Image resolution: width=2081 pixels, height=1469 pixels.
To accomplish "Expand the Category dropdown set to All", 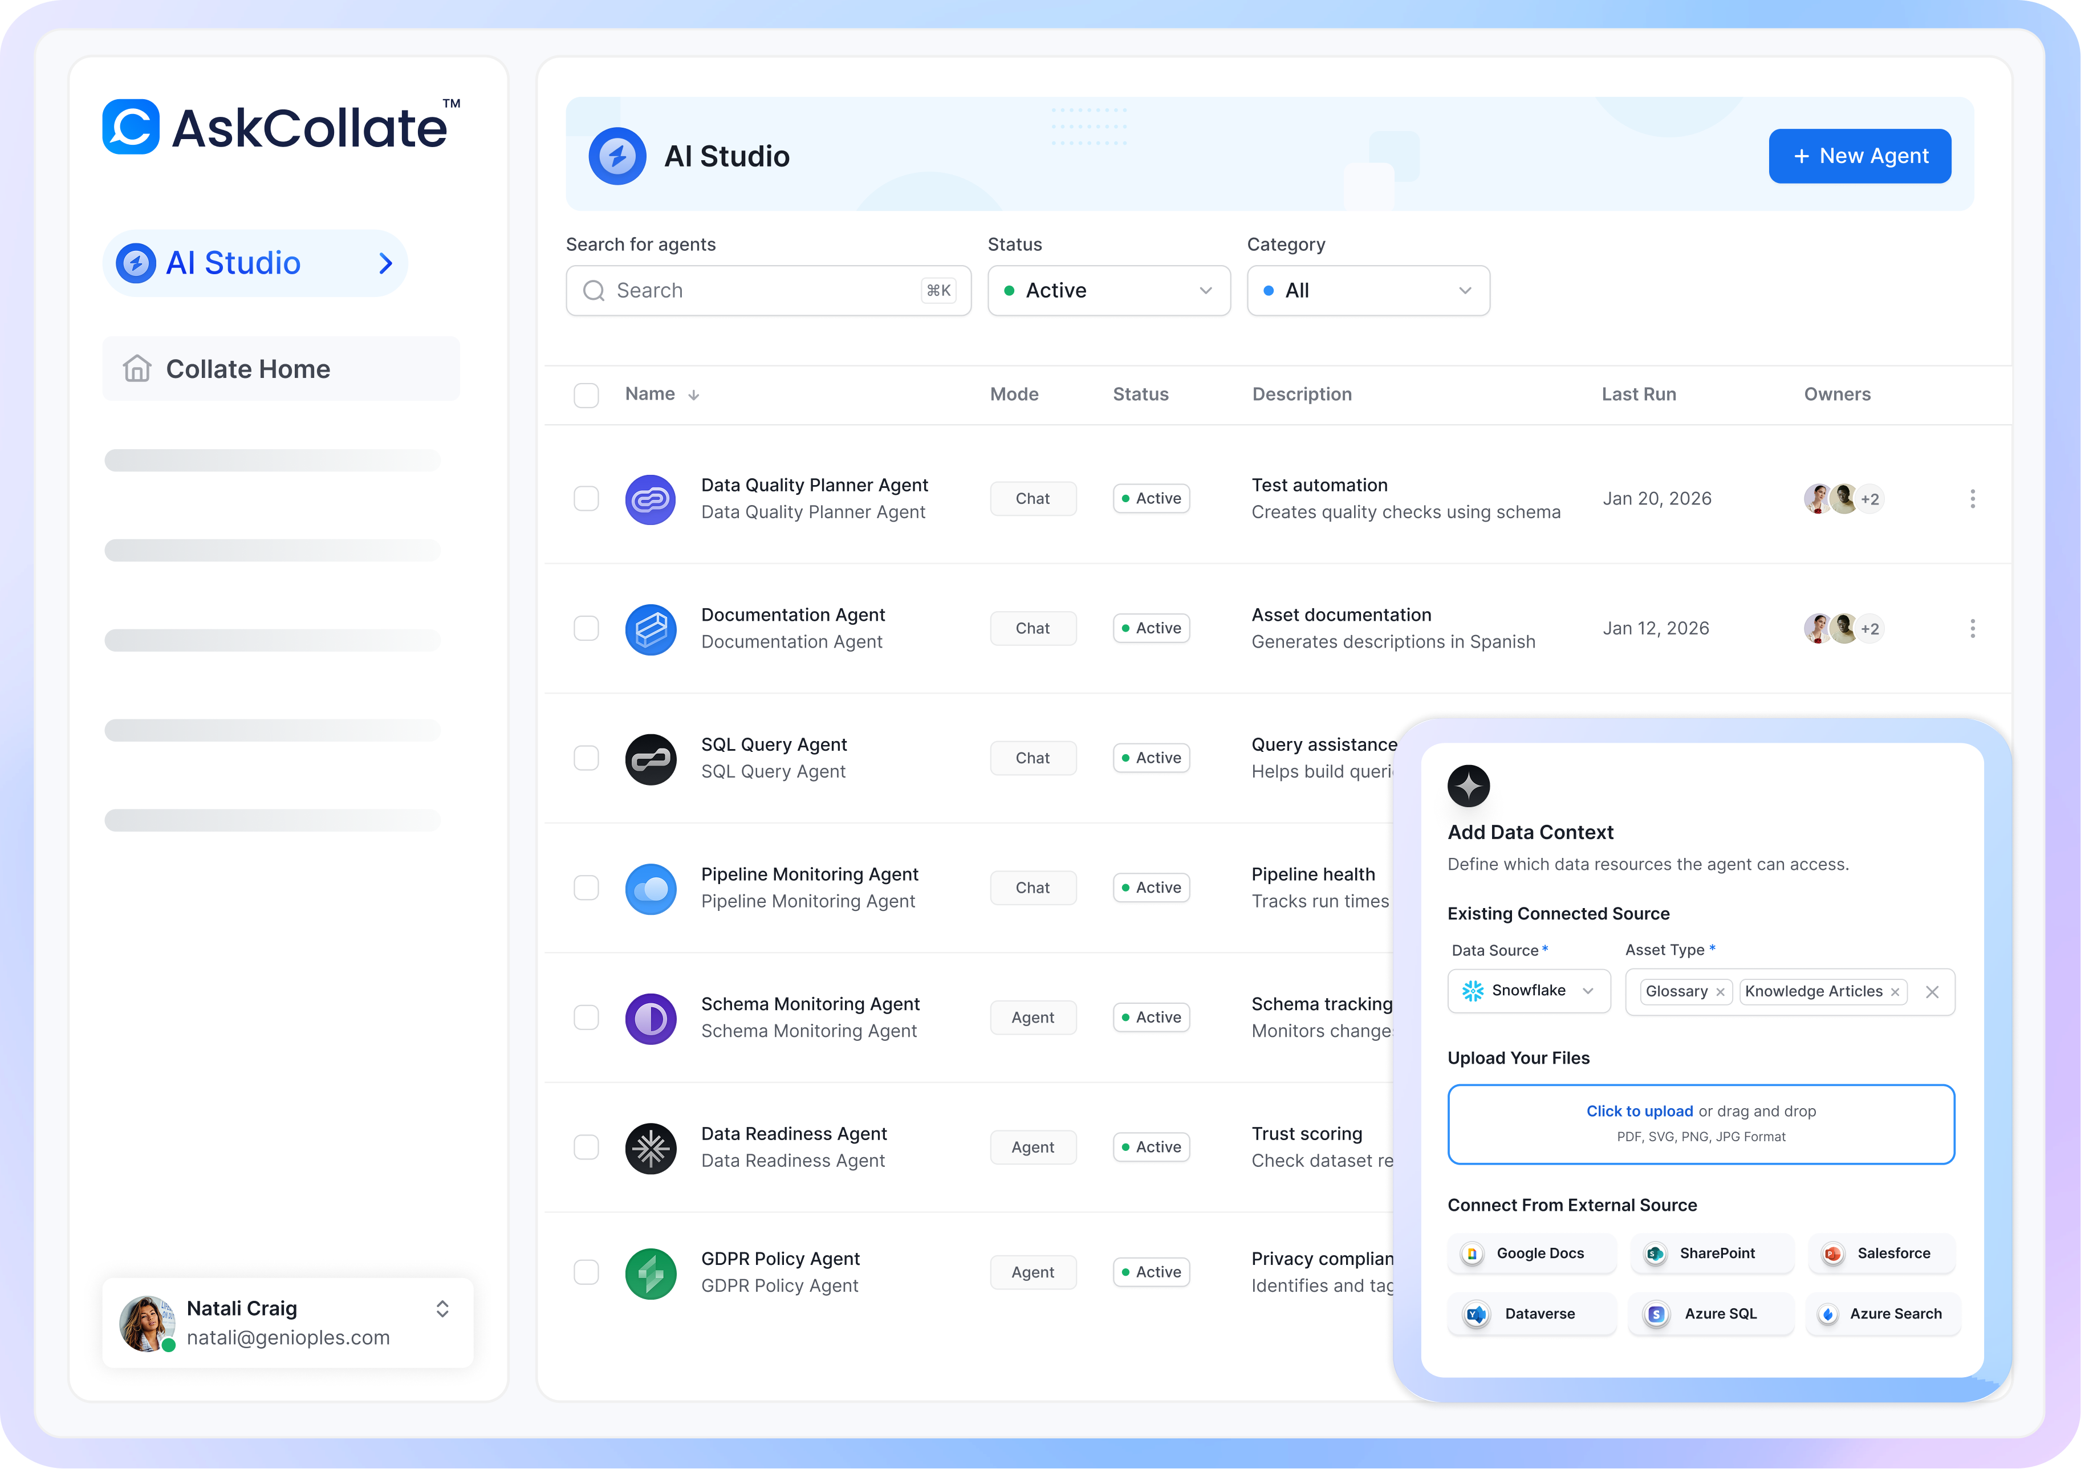I will (1368, 290).
